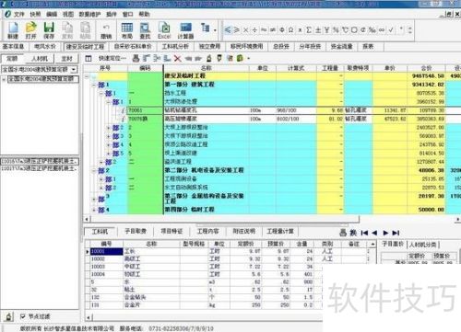Click the column layout icon beside 快速定位

[x=89, y=58]
